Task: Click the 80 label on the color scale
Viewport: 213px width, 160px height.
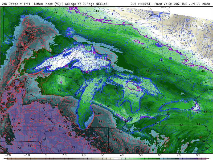Action: tap(198, 155)
